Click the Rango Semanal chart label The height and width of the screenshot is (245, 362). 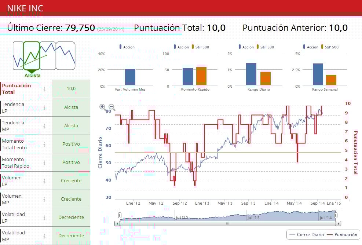click(325, 89)
